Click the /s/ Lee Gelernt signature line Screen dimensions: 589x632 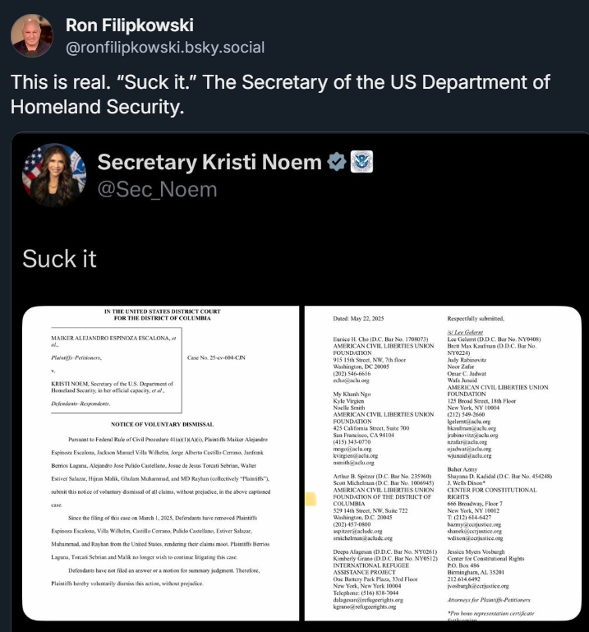(x=465, y=332)
